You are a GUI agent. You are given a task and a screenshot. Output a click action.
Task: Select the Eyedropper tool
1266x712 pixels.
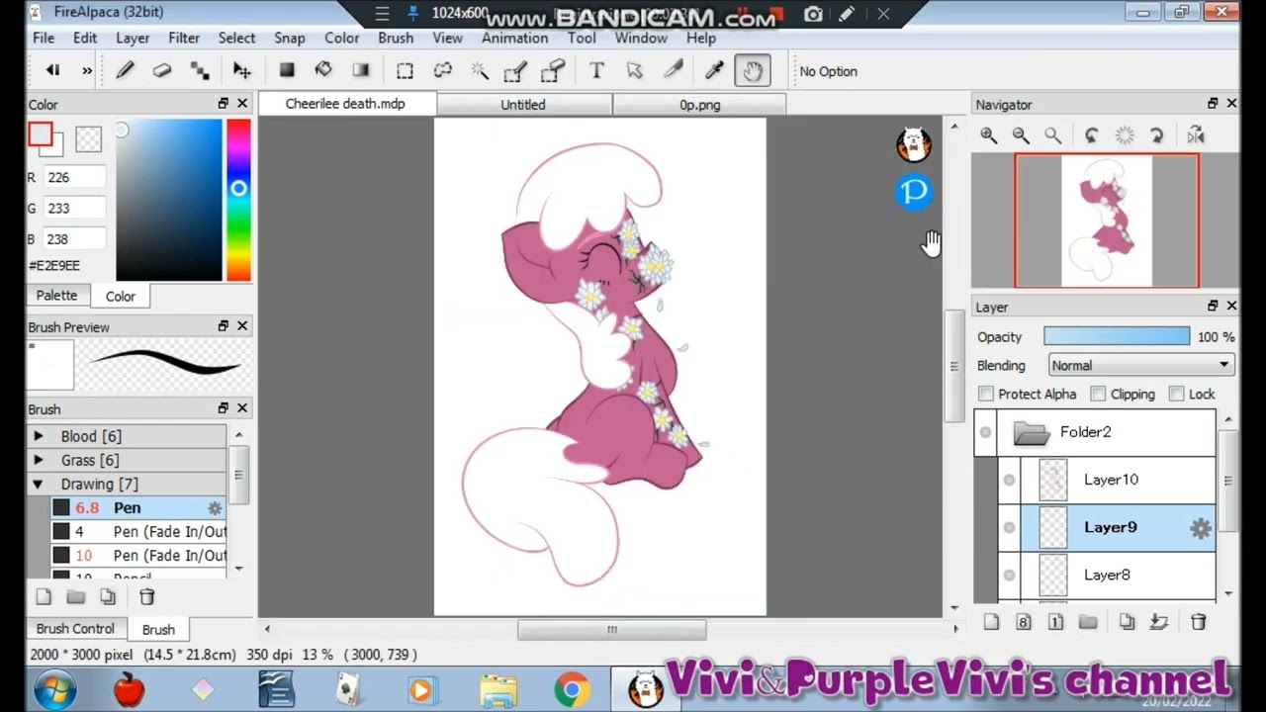click(x=714, y=70)
